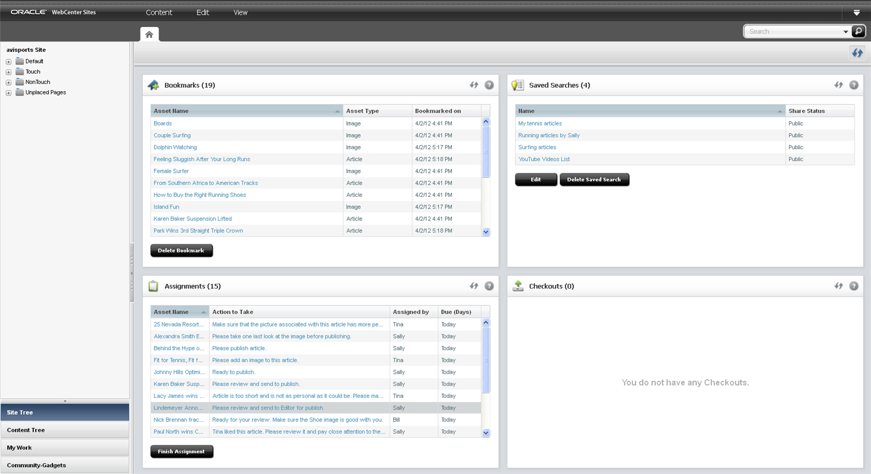Expand the Unplaced Pages tree node
The width and height of the screenshot is (871, 474).
pyautogui.click(x=9, y=93)
